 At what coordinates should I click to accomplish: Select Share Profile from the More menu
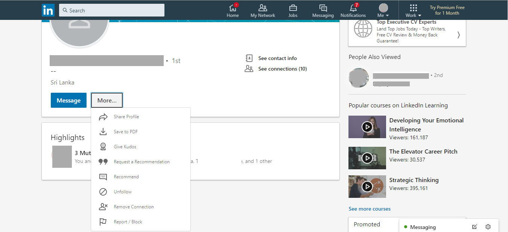pos(127,117)
